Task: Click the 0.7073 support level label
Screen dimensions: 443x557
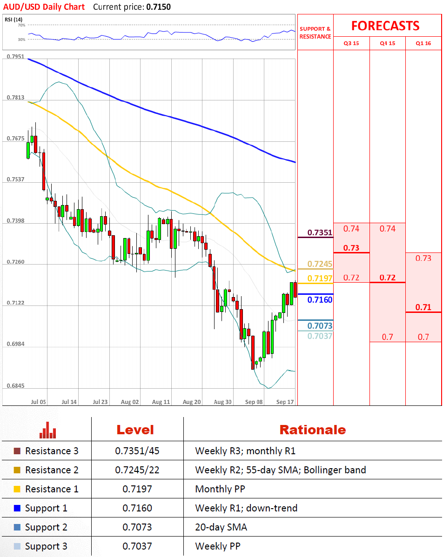Action: [320, 326]
